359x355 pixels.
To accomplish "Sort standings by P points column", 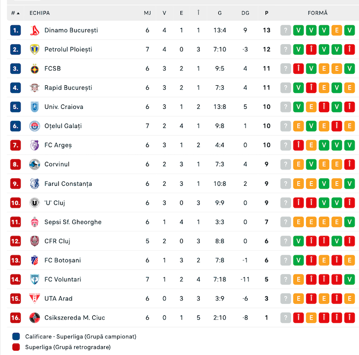I will (x=267, y=13).
